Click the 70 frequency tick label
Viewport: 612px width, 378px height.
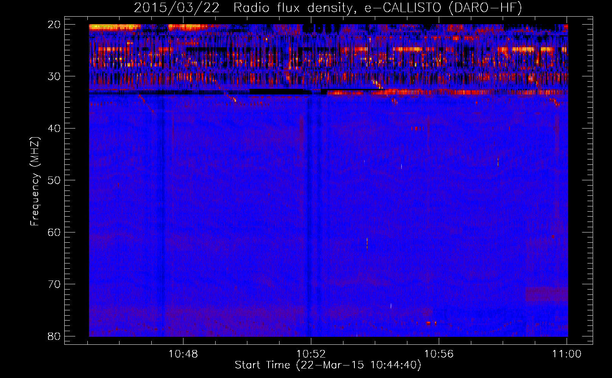point(54,284)
